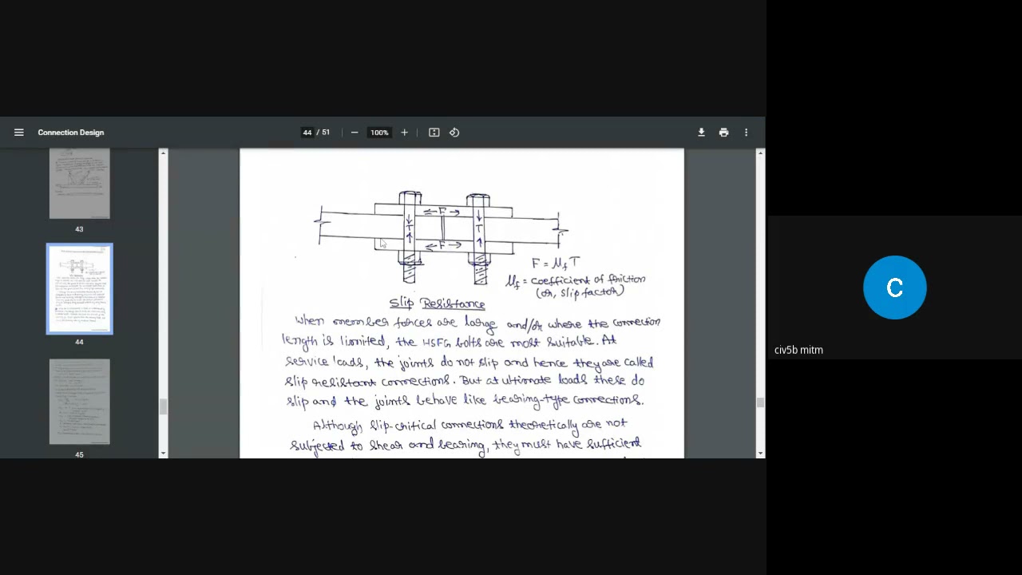Print the Connection Design document

(x=723, y=133)
